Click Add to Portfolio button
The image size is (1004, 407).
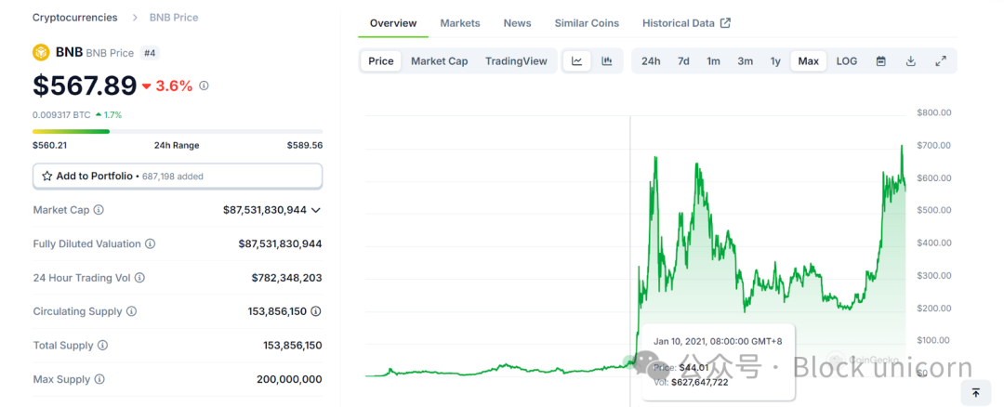178,176
